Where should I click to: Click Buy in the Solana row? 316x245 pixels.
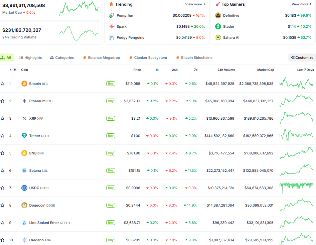(x=111, y=170)
